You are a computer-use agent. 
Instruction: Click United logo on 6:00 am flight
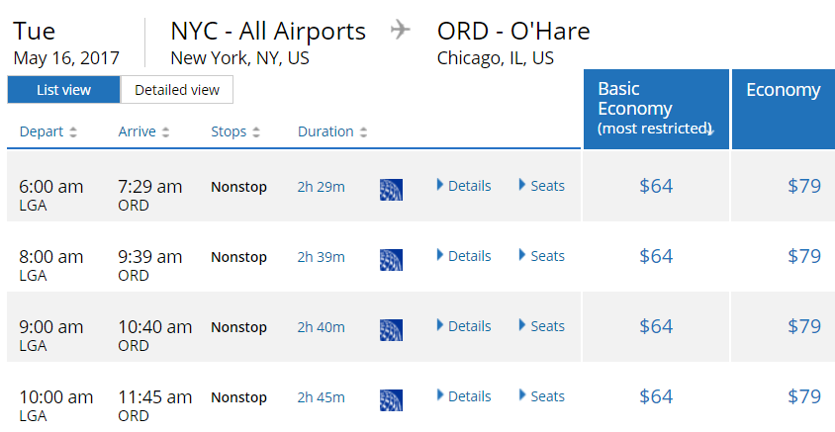click(x=391, y=190)
